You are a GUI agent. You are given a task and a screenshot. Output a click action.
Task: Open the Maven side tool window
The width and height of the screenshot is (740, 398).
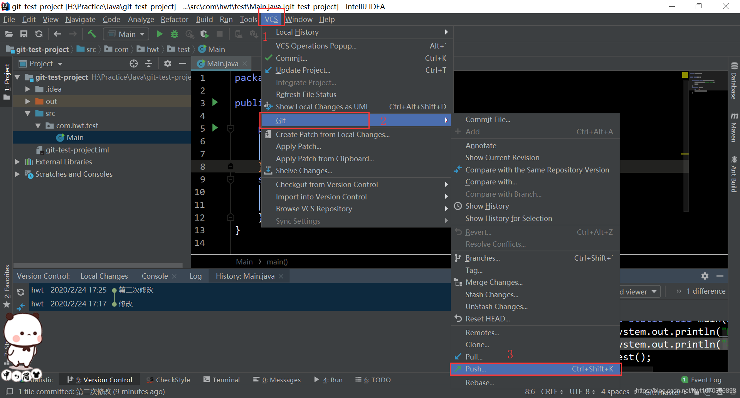[x=734, y=128]
